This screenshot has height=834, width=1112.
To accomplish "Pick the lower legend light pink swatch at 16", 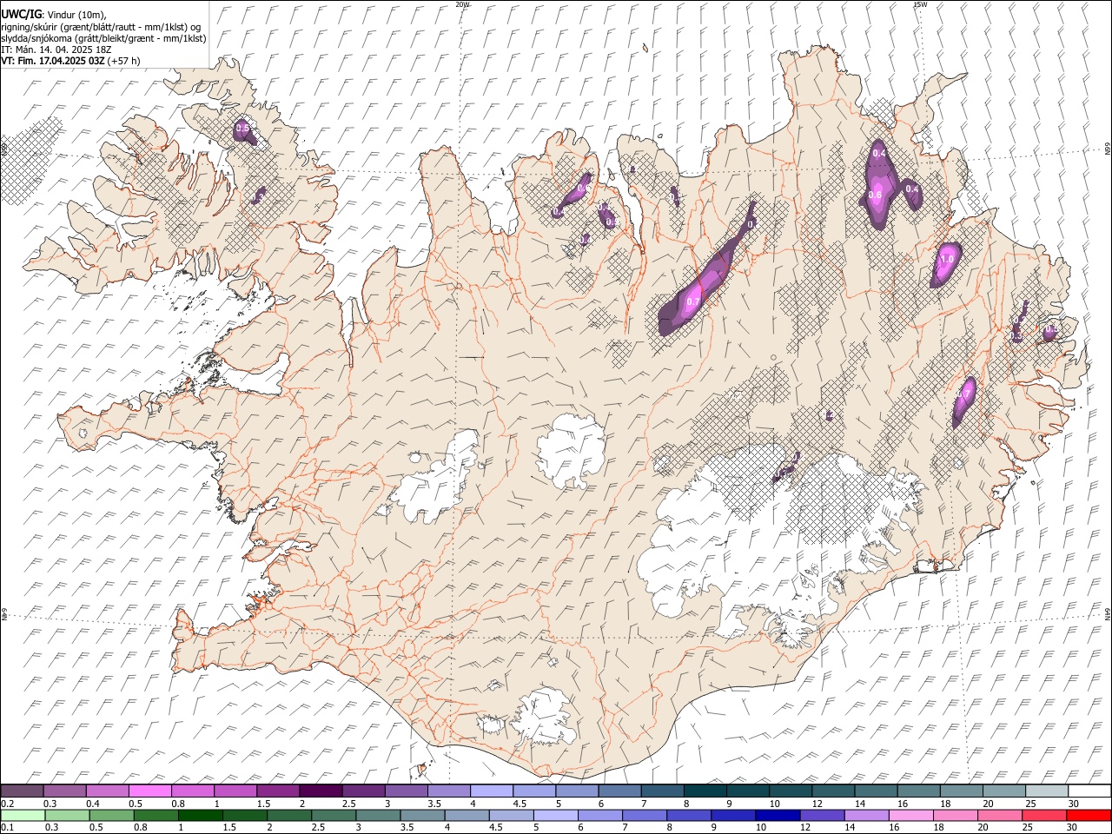I will (x=910, y=815).
